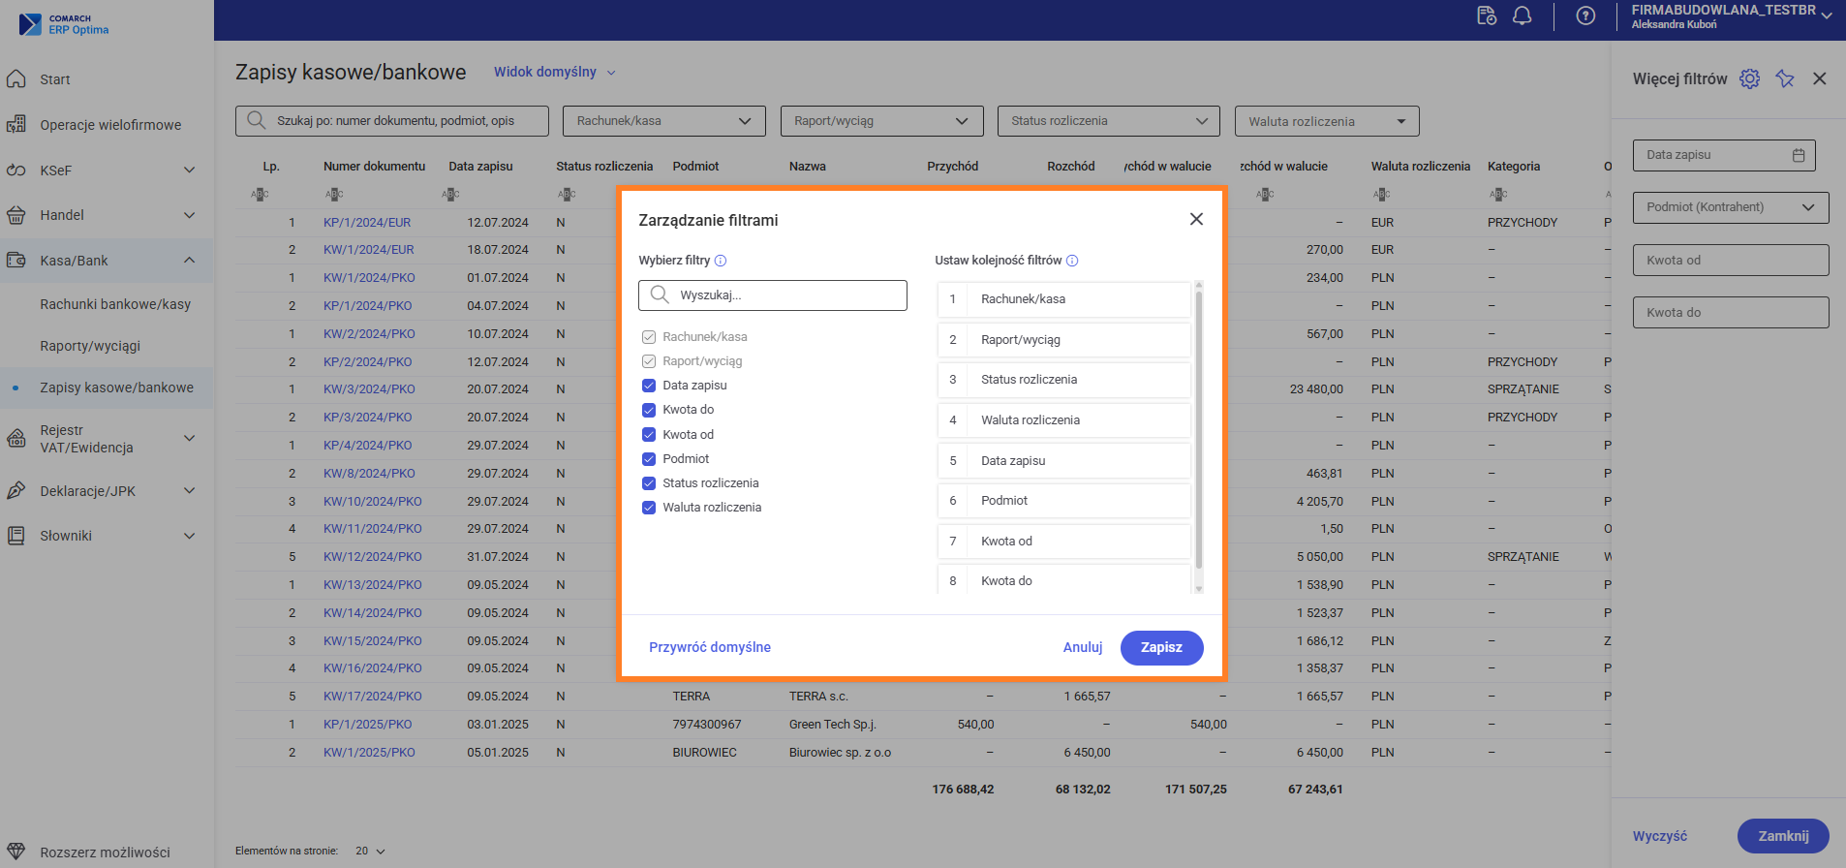The image size is (1846, 868).
Task: Open the Podmiot (Kontrahent) dropdown
Action: coord(1730,207)
